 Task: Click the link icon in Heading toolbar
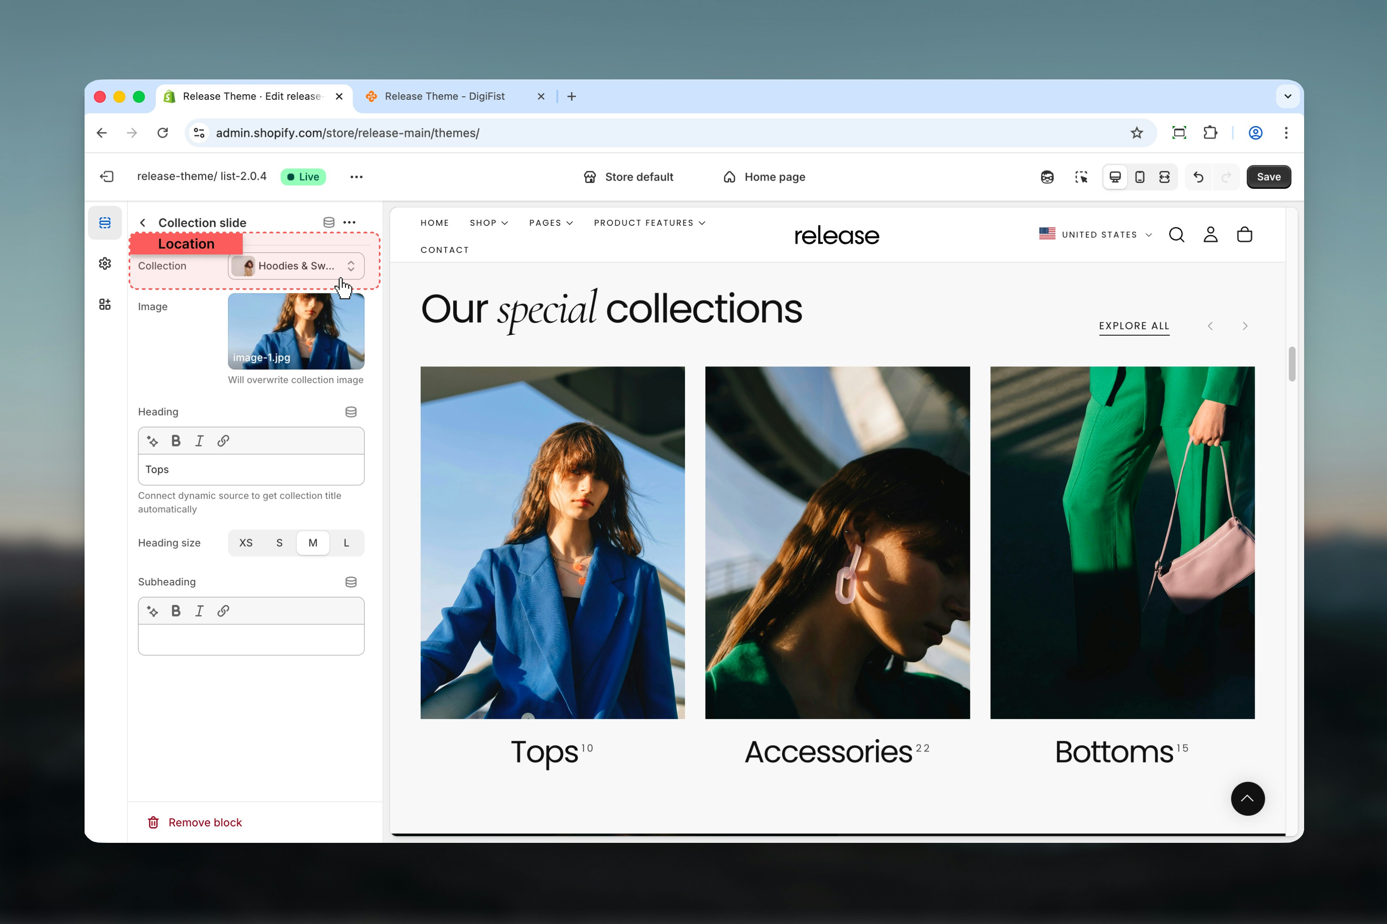223,441
